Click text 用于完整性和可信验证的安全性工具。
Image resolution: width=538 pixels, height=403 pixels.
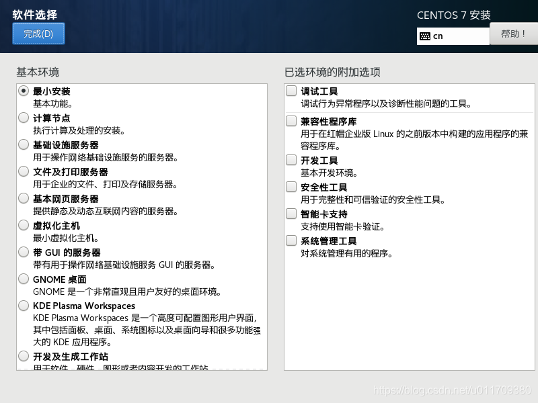373,199
